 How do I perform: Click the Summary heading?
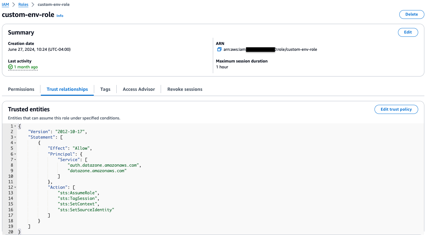tap(21, 33)
